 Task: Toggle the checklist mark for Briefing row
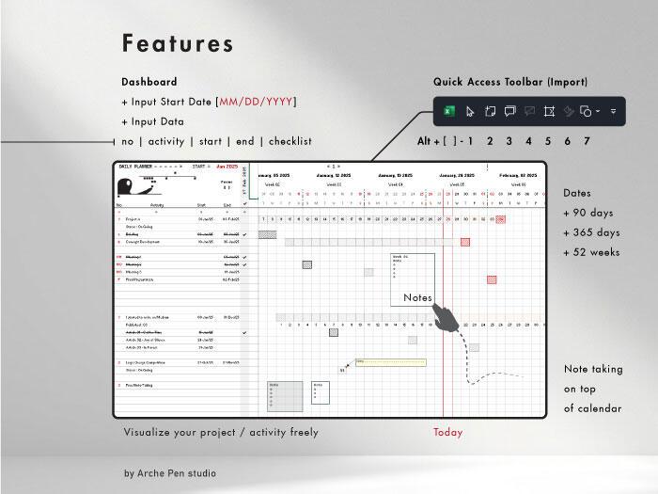click(x=244, y=234)
